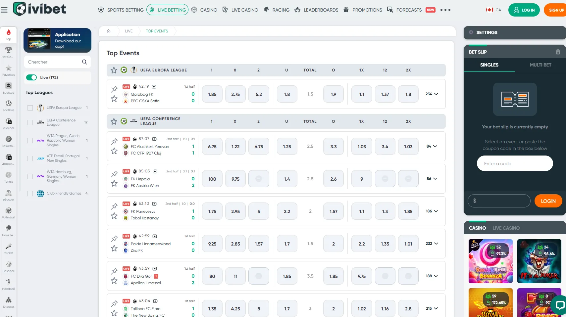Viewport: 566px width, 317px height.
Task: Open live stream icon for Qarabag FK
Action: 154,87
